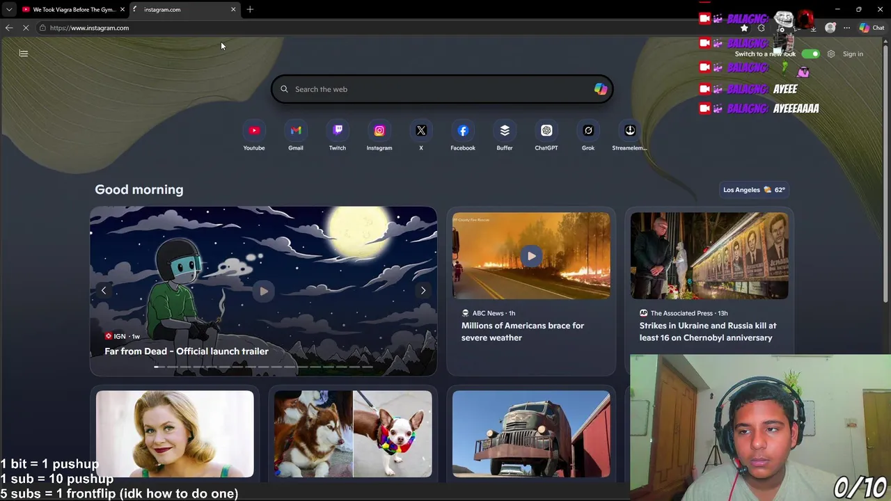Open the Twitch shortcut icon

[x=338, y=131]
